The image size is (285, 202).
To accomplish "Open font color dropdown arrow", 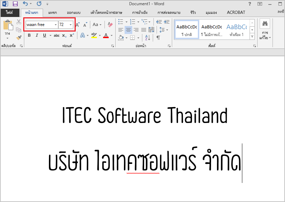I will 111,36.
